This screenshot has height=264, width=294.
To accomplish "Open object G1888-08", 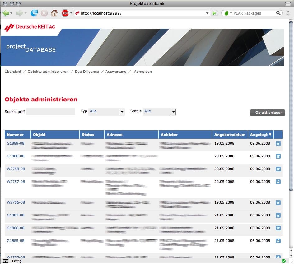I will pos(16,156).
